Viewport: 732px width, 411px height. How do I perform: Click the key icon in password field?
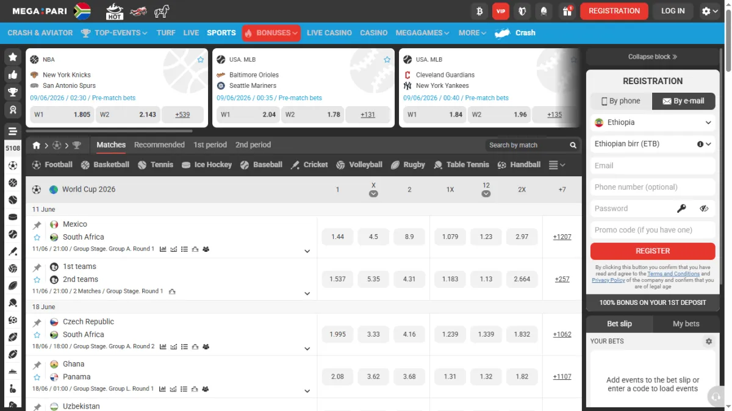(681, 209)
